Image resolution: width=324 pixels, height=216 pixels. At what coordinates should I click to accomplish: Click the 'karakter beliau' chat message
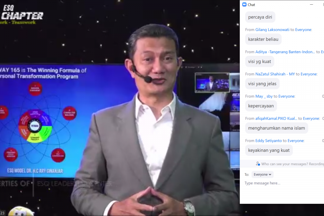tap(263, 39)
